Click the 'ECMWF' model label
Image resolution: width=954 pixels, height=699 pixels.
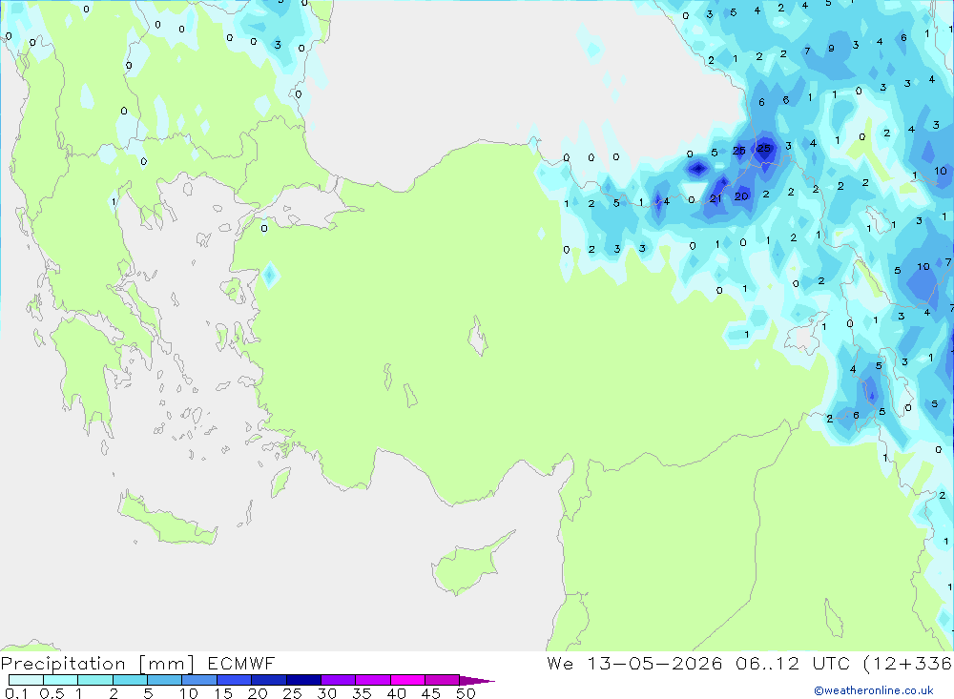click(x=241, y=663)
